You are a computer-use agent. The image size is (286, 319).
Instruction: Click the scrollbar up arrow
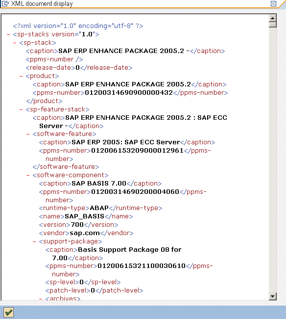pyautogui.click(x=273, y=18)
